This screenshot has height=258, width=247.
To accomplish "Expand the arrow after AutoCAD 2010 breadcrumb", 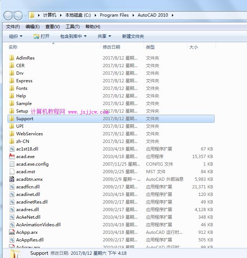I will point(172,15).
